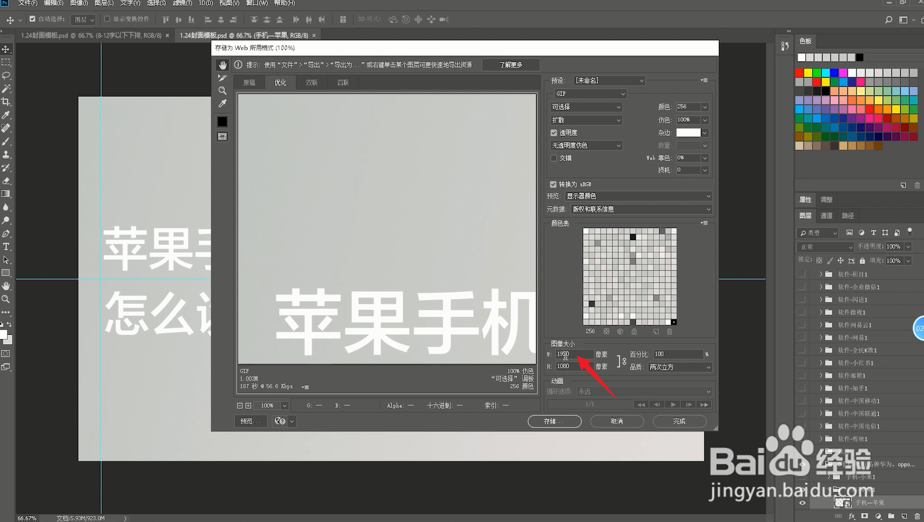The image size is (924, 522).
Task: Click the black eyedropper color box in dialog
Action: click(223, 121)
